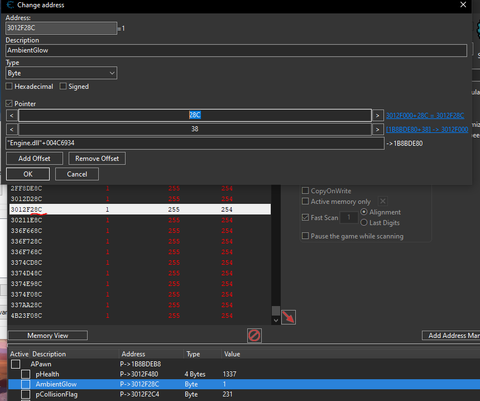Image resolution: width=480 pixels, height=401 pixels.
Task: Click the results list scrollbar down arrow
Action: click(276, 320)
